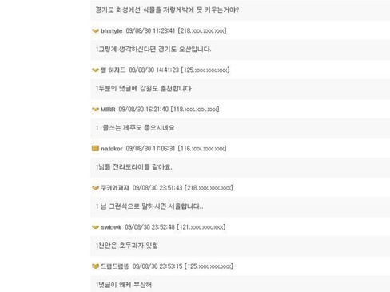This screenshot has width=390, height=292.
Task: Click the comment about 천안은 호두과자
Action: coord(240,246)
